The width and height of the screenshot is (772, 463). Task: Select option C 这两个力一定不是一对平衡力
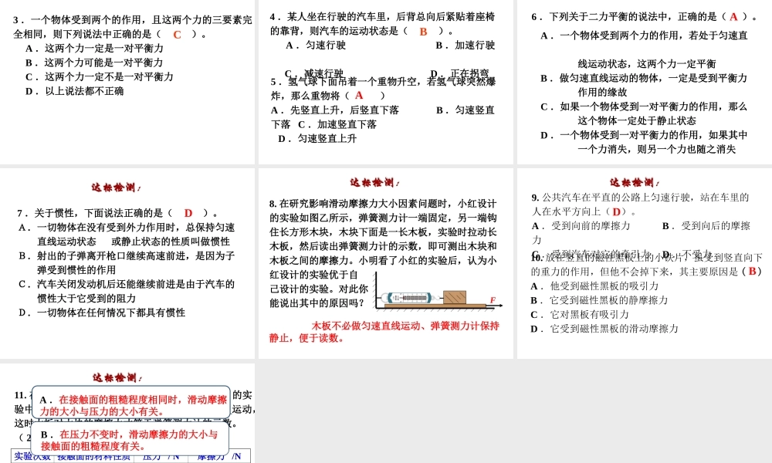click(100, 76)
